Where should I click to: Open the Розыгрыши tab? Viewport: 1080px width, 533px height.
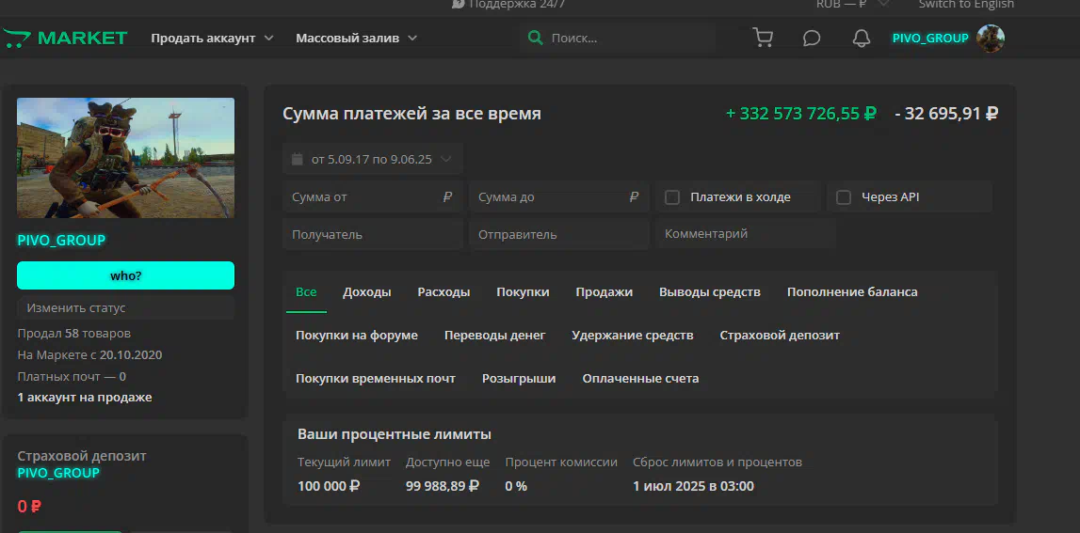519,379
